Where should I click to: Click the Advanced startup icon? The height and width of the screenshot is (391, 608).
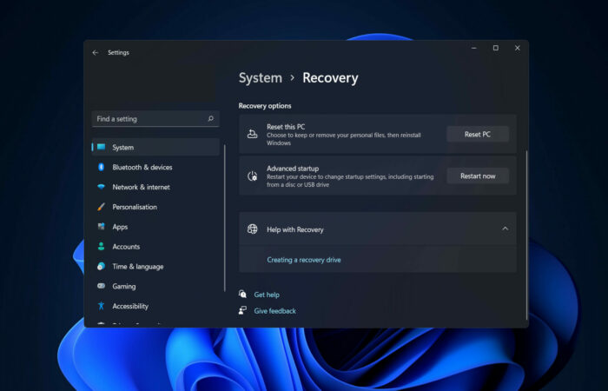tap(253, 176)
